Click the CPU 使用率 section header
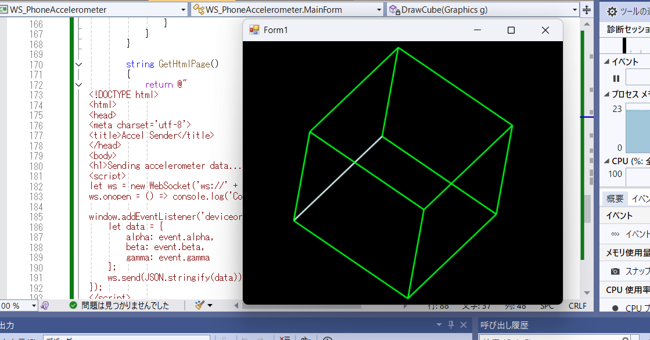This screenshot has height=340, width=650. tap(628, 290)
